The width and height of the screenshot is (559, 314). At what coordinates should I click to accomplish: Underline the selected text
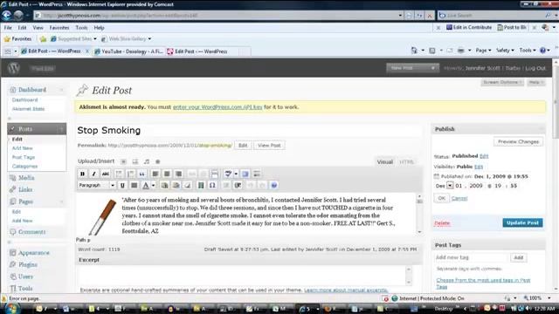122,185
